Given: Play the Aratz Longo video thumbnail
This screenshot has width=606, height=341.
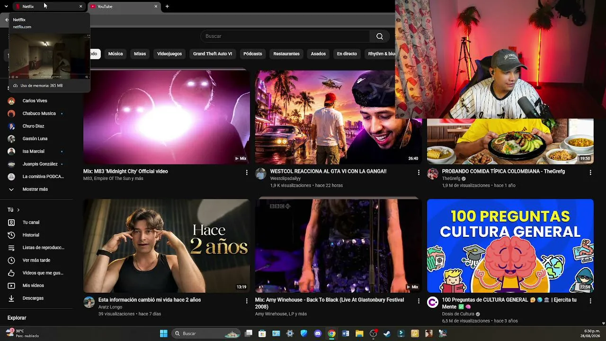Looking at the screenshot, I should (167, 246).
